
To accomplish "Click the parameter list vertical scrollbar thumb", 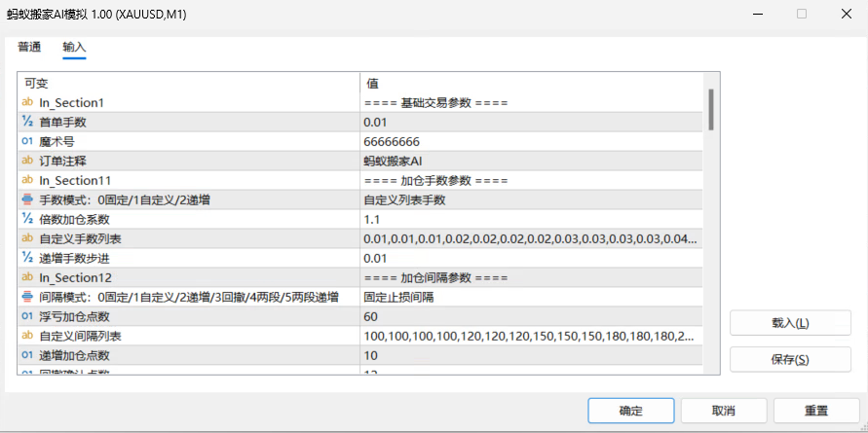I will (711, 110).
